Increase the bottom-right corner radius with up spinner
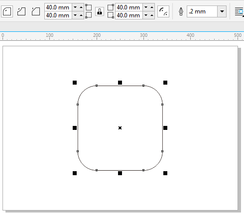The image size is (244, 214). pos(152,15)
